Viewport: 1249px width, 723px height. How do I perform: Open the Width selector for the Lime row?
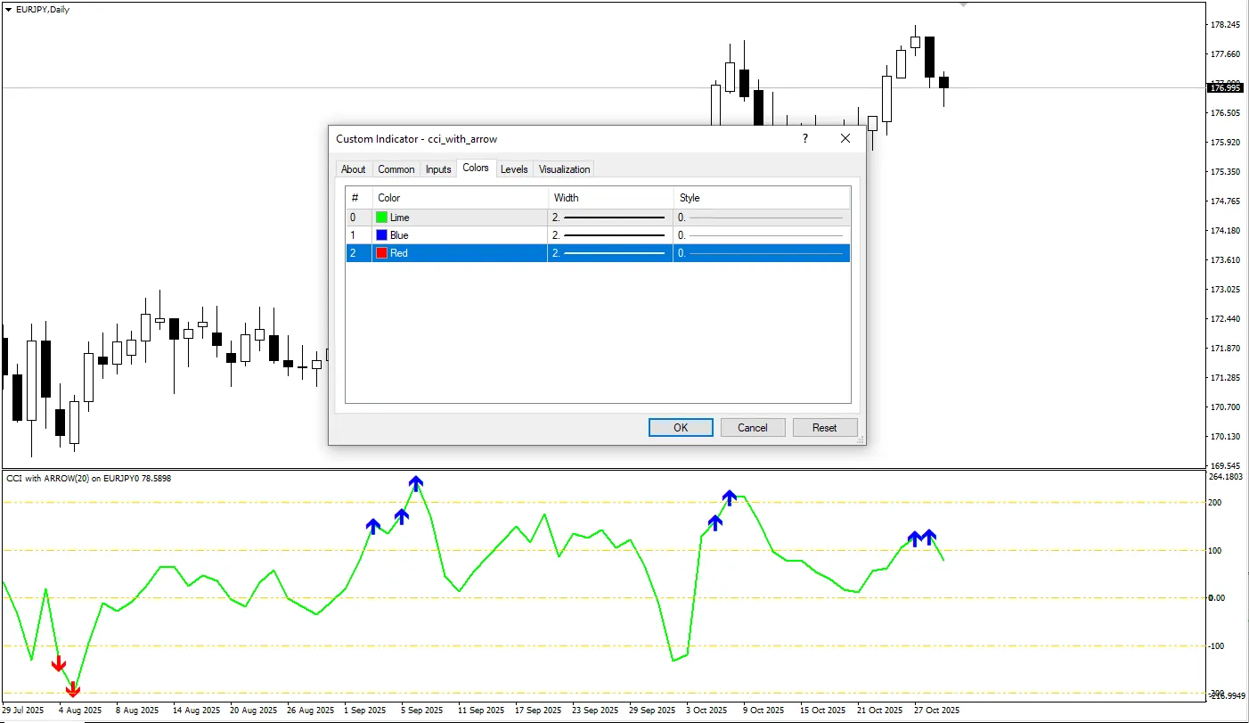pyautogui.click(x=609, y=218)
